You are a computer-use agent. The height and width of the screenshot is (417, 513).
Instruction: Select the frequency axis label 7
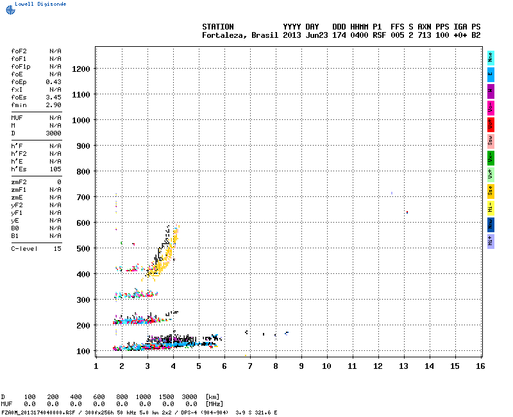[x=250, y=366]
